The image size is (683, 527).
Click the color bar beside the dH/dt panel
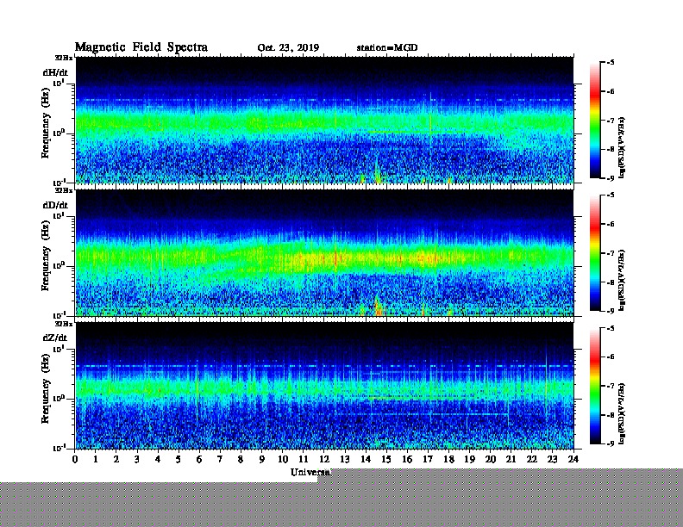tap(595, 121)
